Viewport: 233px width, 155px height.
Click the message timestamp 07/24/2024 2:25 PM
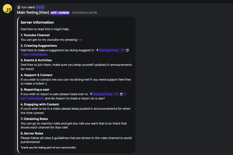(84, 13)
